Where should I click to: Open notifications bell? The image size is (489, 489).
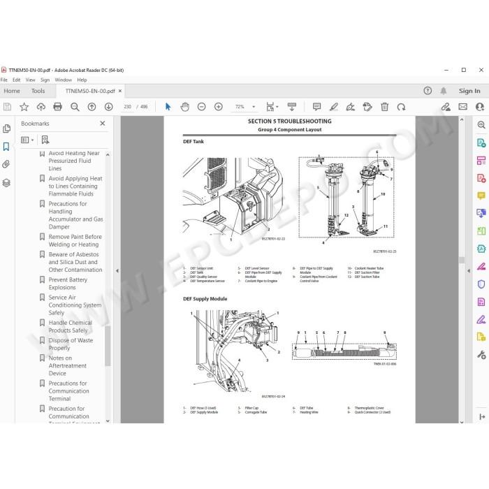point(443,91)
